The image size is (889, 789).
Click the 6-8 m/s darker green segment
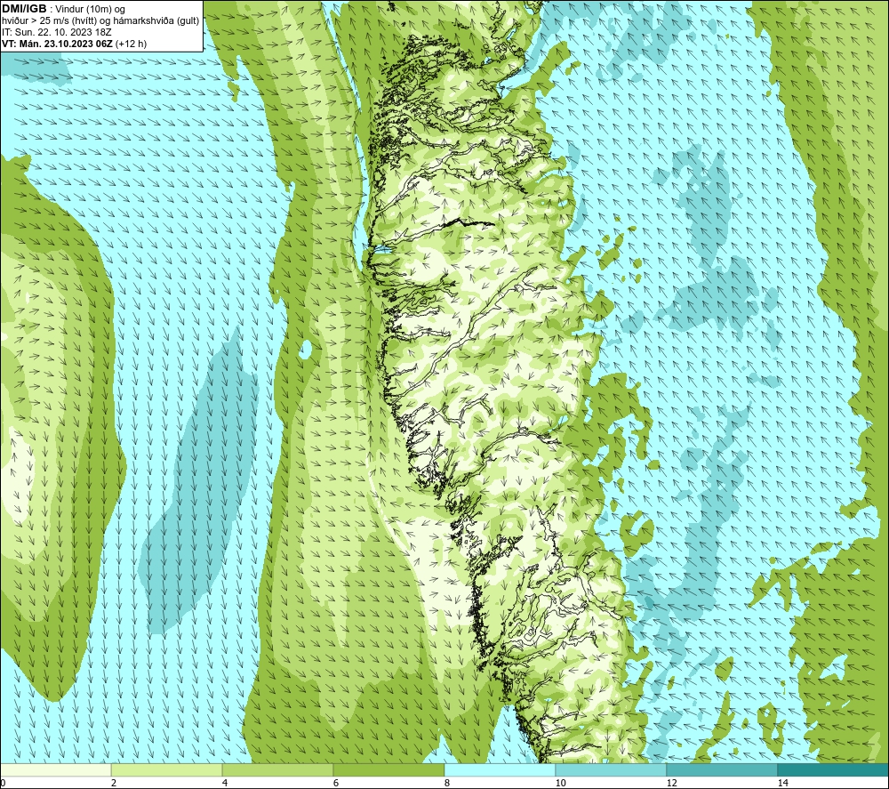coord(389,769)
